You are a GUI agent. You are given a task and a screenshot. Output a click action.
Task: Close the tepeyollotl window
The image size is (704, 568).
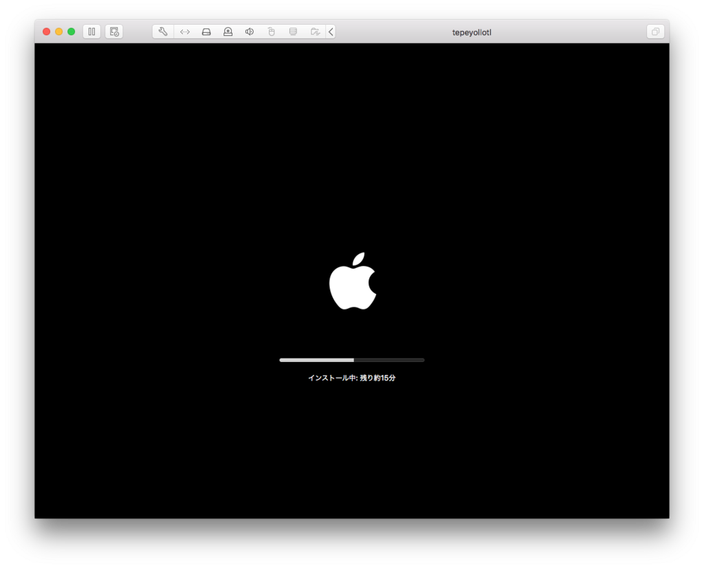[46, 32]
